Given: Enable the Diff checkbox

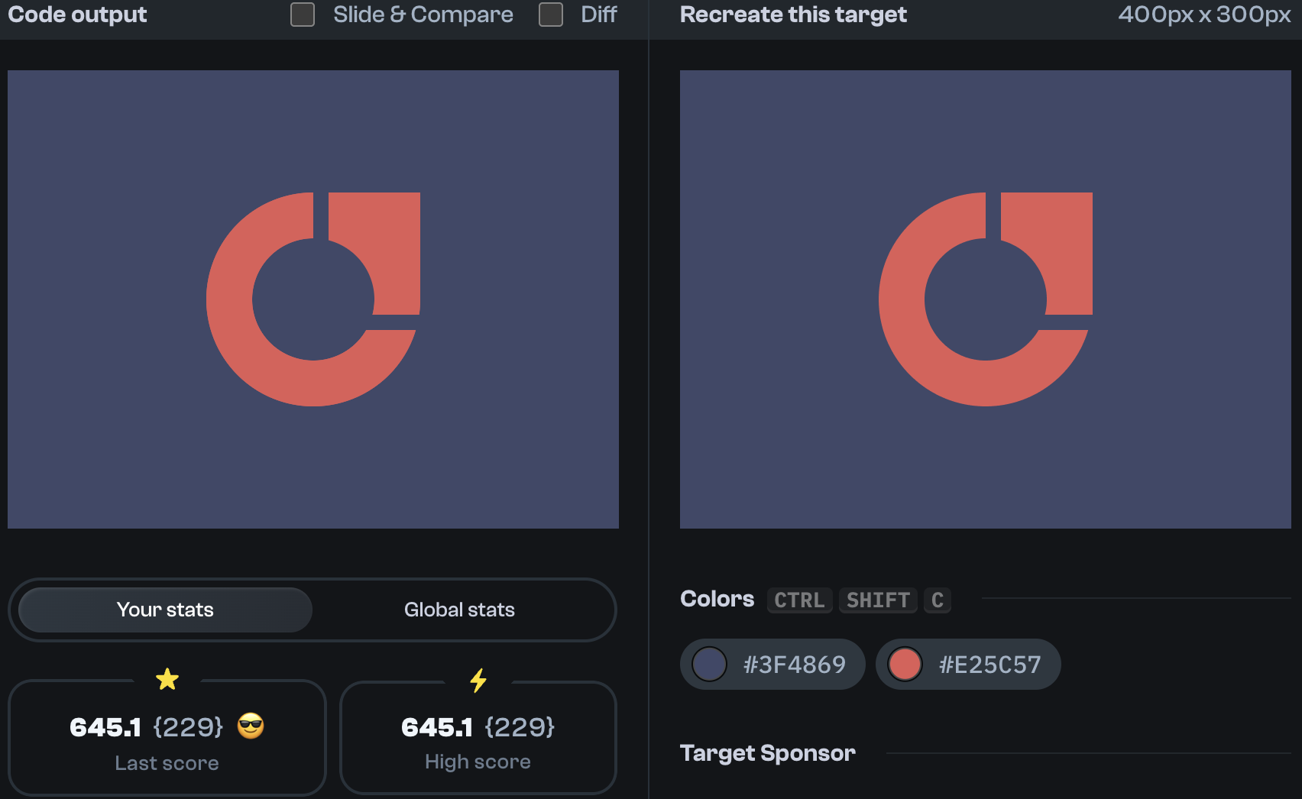Looking at the screenshot, I should [x=550, y=15].
